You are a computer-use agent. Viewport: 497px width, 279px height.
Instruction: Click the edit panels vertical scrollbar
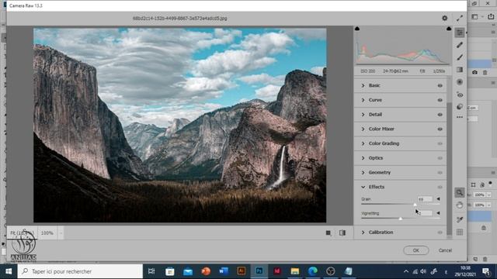[x=449, y=169]
